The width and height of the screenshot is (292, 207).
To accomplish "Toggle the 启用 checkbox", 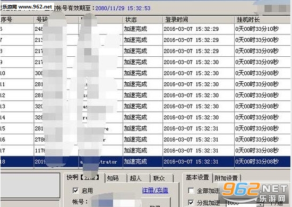I will (75, 191).
